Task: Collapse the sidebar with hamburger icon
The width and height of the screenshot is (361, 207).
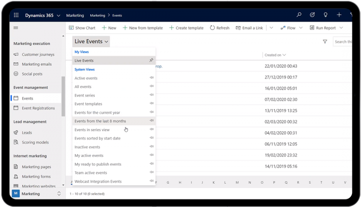Action: point(16,28)
